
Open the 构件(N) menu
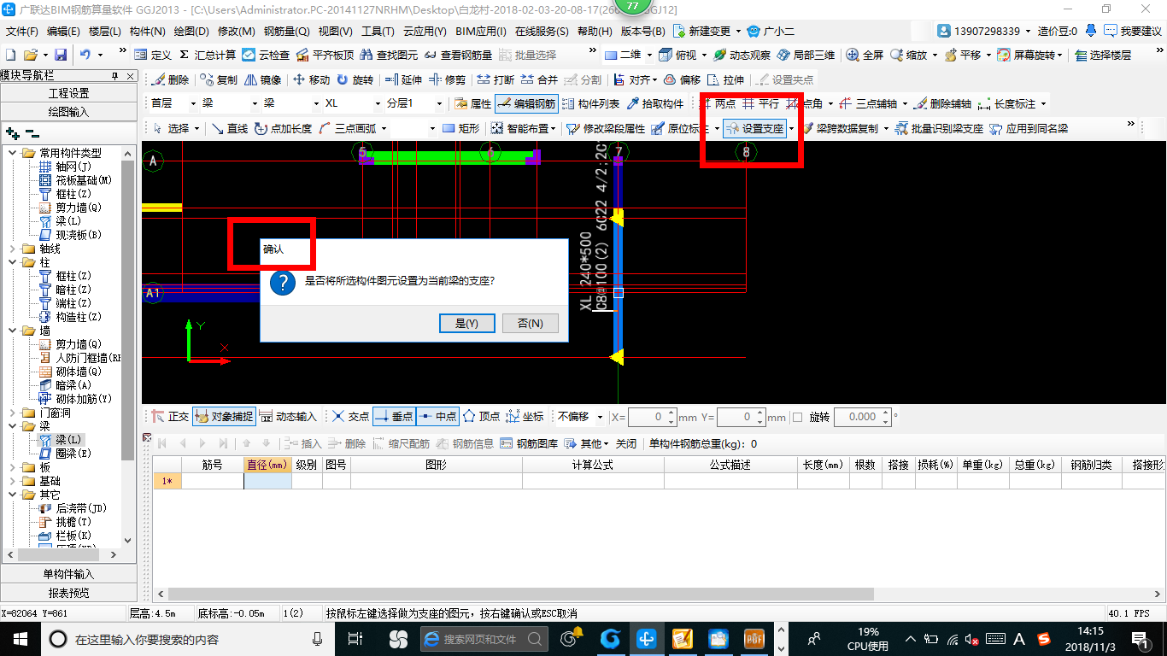(x=147, y=32)
